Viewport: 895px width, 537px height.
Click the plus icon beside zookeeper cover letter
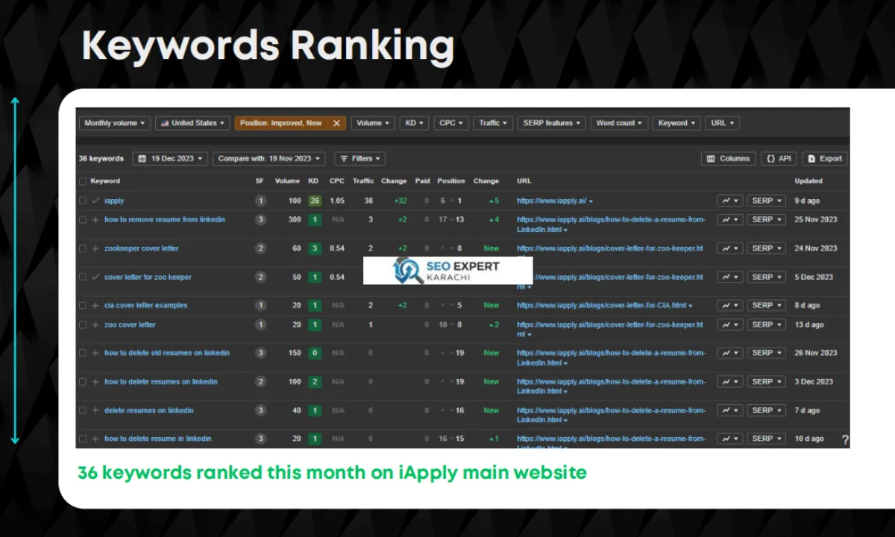click(95, 248)
